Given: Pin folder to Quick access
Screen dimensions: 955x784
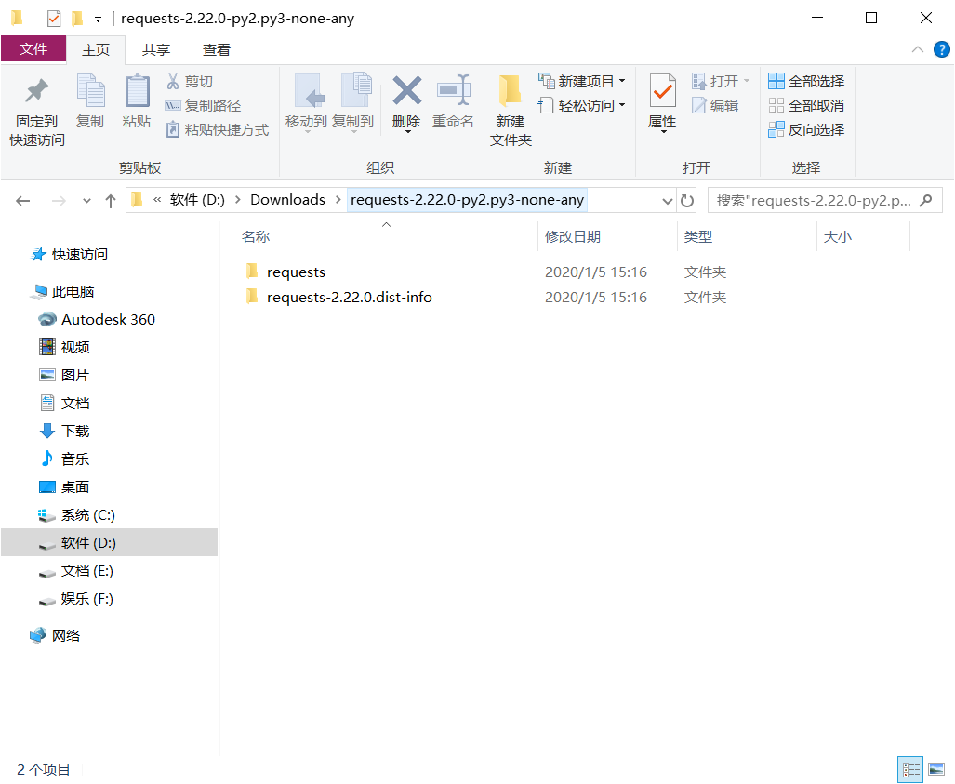Looking at the screenshot, I should [x=36, y=113].
